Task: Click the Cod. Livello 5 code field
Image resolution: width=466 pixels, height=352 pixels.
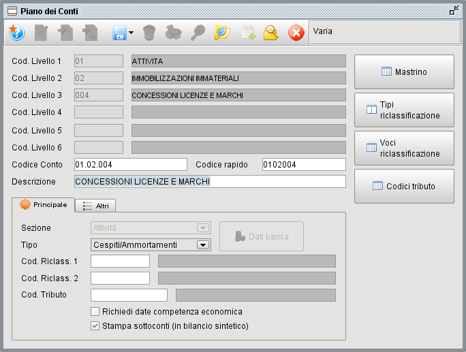Action: tap(99, 131)
